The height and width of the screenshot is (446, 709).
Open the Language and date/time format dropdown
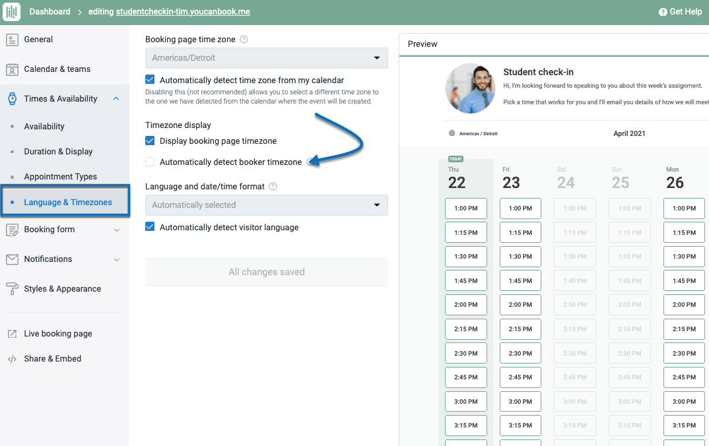point(266,205)
